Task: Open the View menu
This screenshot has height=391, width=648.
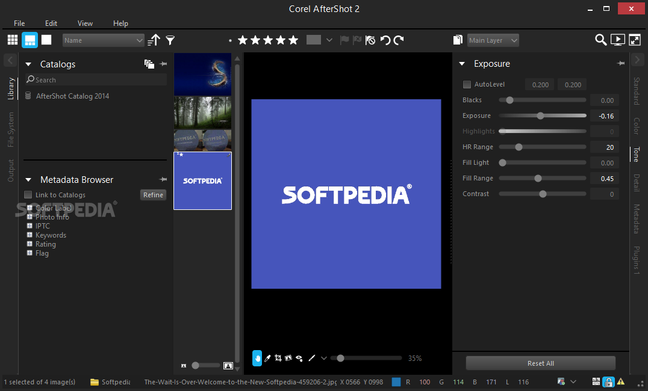Action: click(85, 23)
